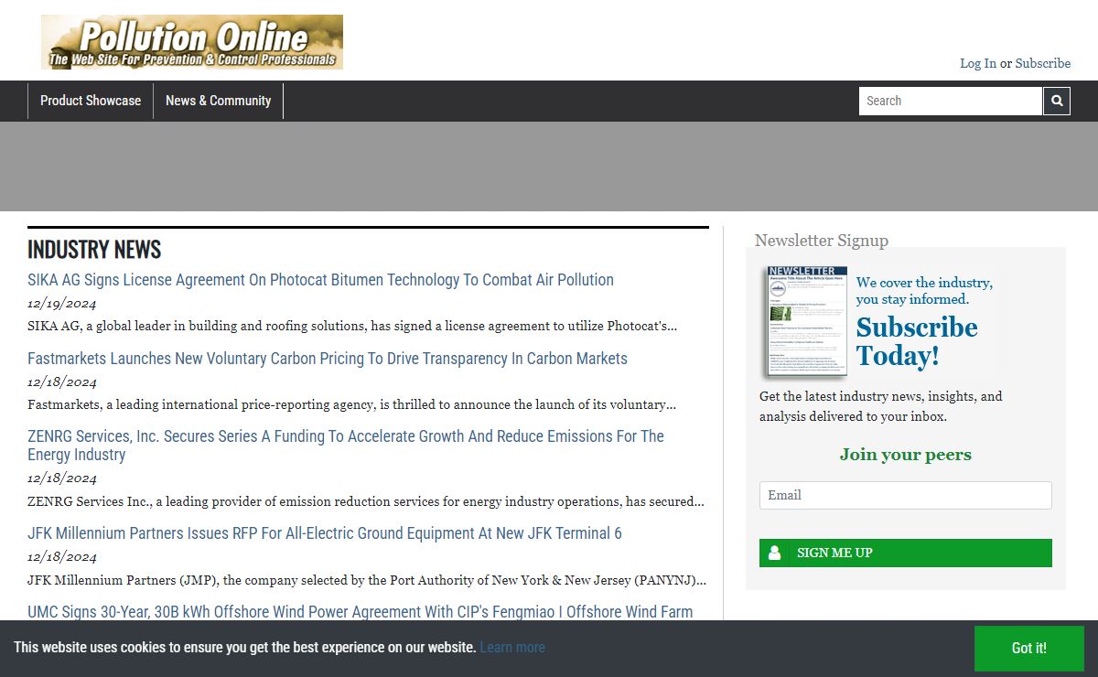This screenshot has width=1098, height=677.
Task: Click the Subscribe Today! heading
Action: tap(917, 341)
